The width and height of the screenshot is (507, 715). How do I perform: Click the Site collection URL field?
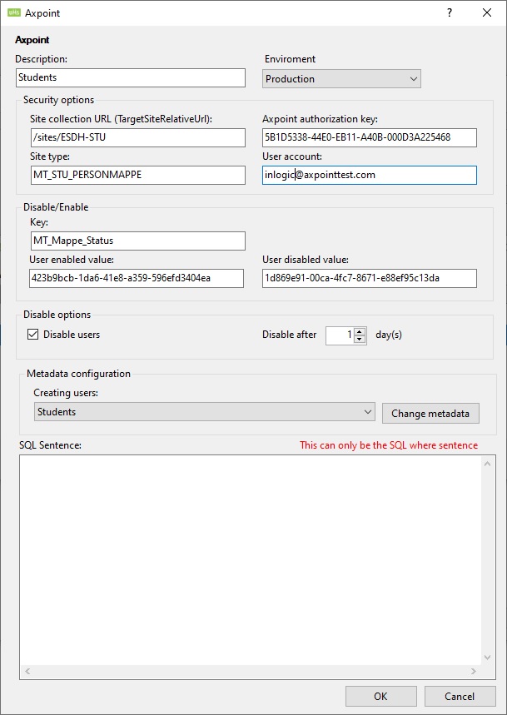point(137,137)
